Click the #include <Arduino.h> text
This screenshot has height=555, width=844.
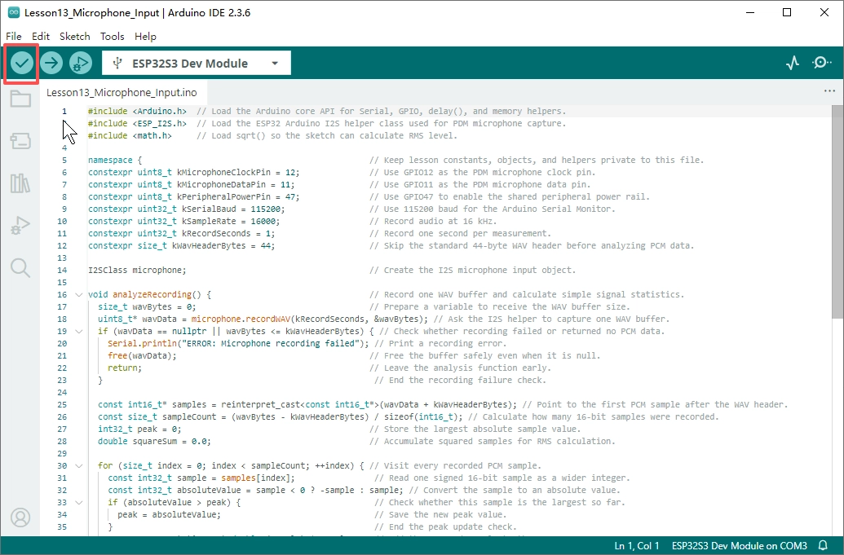(137, 111)
